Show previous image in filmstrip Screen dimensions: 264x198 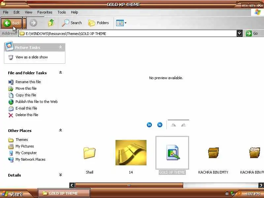pos(149,125)
